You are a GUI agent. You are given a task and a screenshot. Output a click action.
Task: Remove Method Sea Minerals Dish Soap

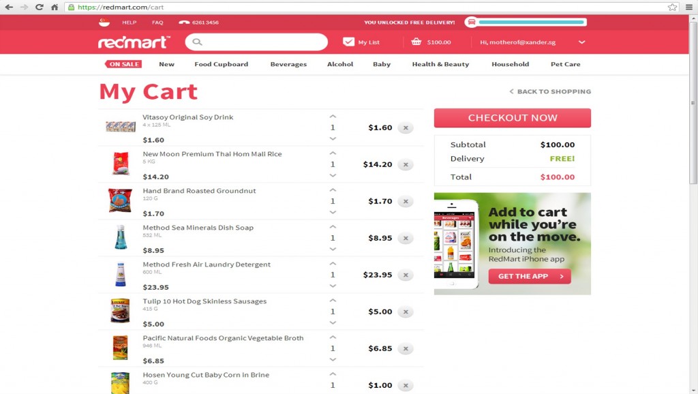(406, 238)
